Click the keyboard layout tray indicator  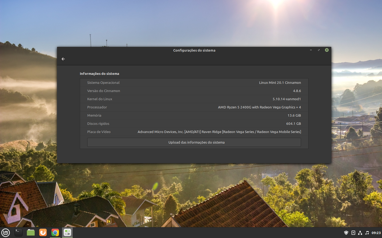pyautogui.click(x=353, y=233)
